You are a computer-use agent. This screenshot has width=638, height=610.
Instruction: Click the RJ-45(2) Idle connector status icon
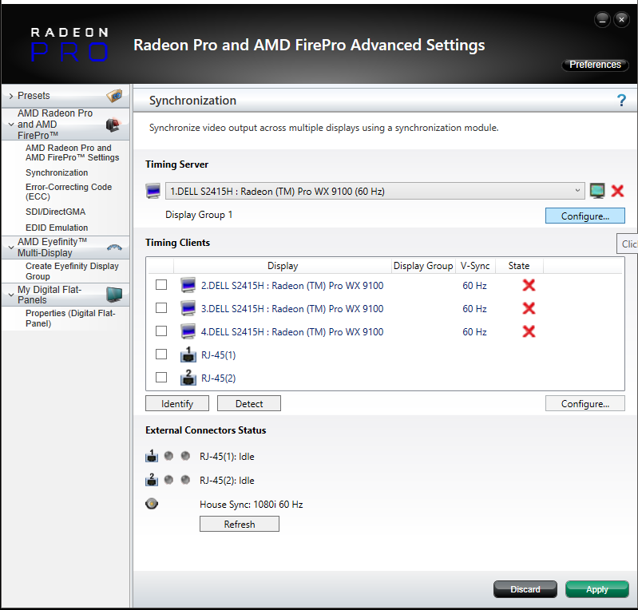pos(152,480)
